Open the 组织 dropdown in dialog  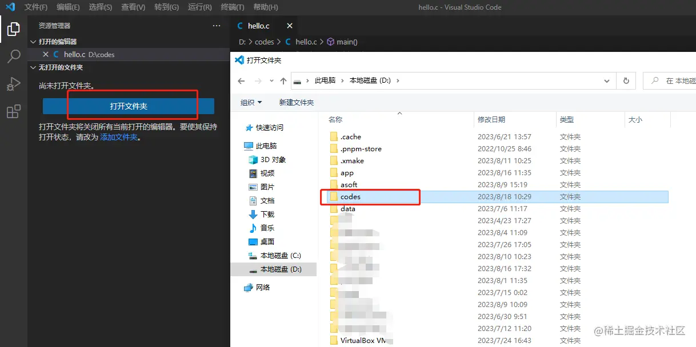(251, 102)
